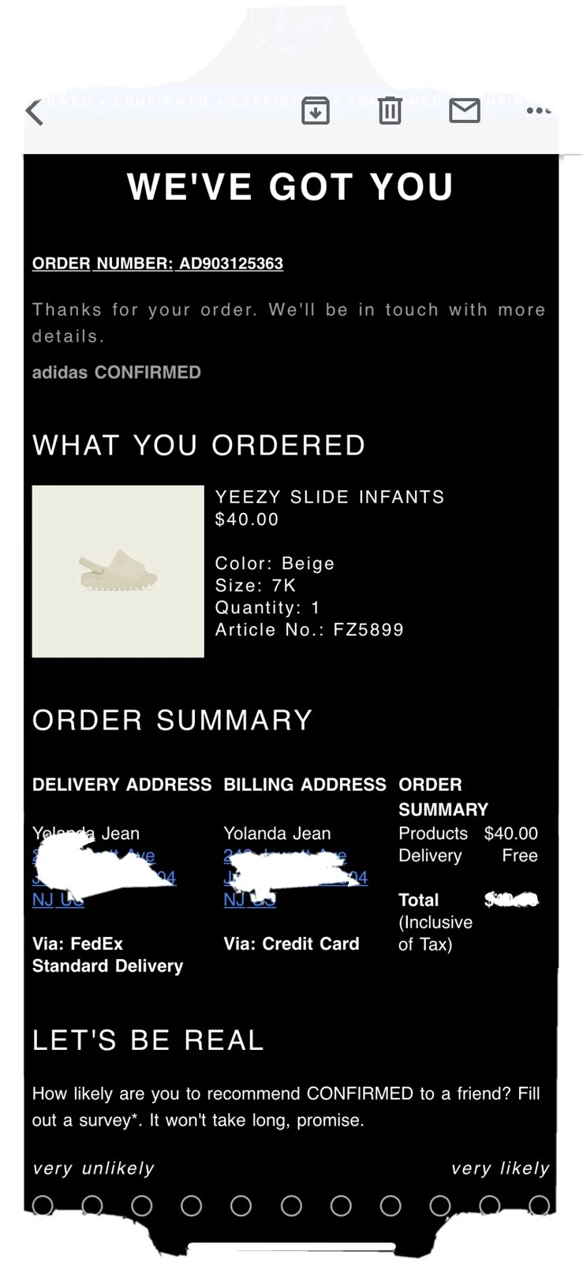Delete the email using the trash icon
The image size is (583, 1263).
pyautogui.click(x=390, y=111)
